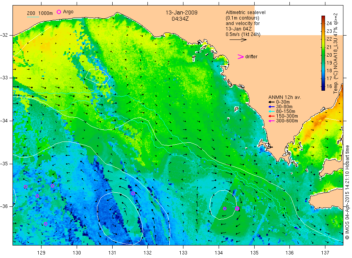
Task: Click the magenta 300-600m arrow in ANMN legend
Action: pos(272,121)
